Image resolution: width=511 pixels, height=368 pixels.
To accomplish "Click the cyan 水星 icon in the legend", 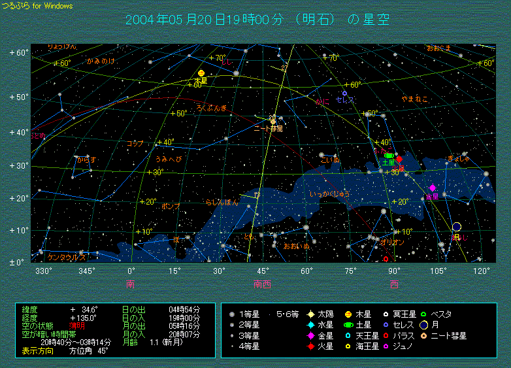I will (x=311, y=325).
